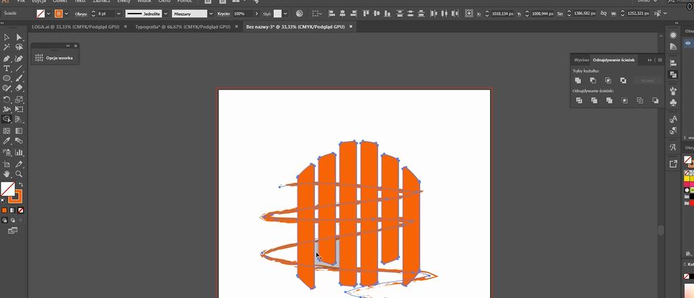Choose the Direct Selection arrow tool
This screenshot has width=694, height=298.
click(x=19, y=37)
